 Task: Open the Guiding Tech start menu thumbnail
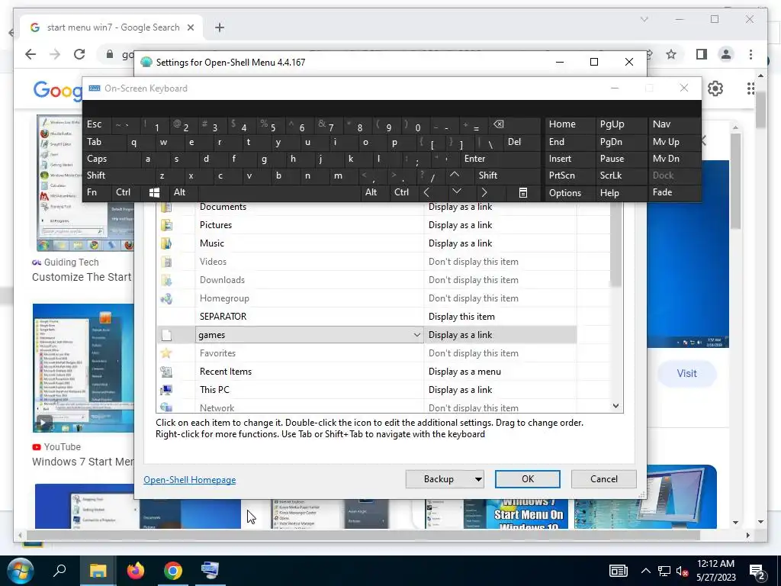click(x=85, y=183)
